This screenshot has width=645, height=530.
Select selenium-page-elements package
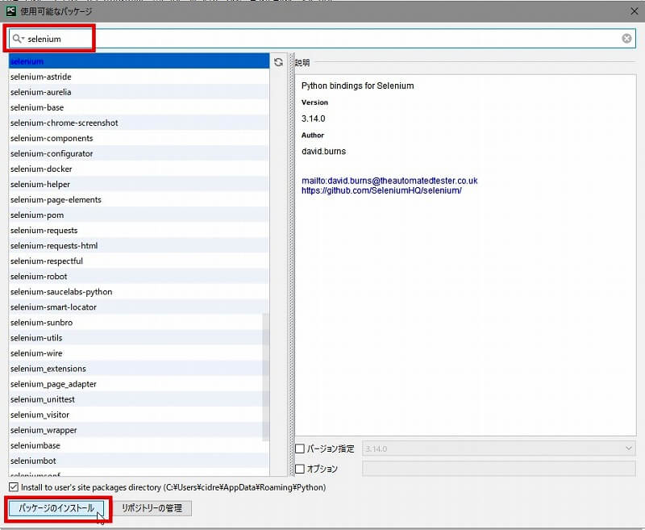(x=139, y=199)
